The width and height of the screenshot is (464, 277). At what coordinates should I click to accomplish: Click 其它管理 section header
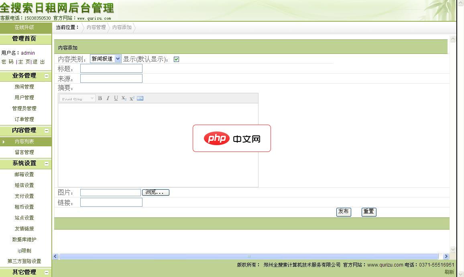[24, 272]
